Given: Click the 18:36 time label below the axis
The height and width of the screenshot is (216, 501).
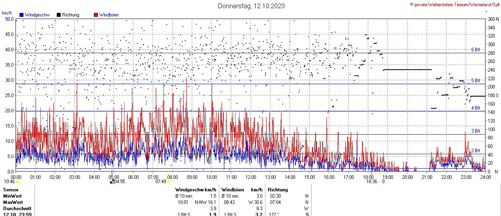Looking at the screenshot, I should click(x=371, y=182).
